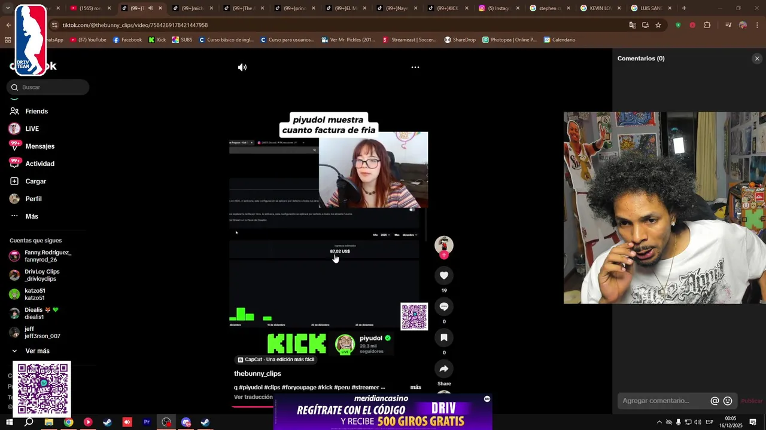Click the tiktok.com URL in address bar
The image size is (766, 430).
pyautogui.click(x=135, y=25)
